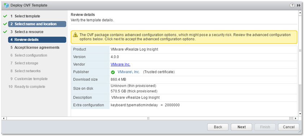Click the VMware\, Inc. publisher certificate link
This screenshot has width=305, height=137.
pyautogui.click(x=128, y=72)
